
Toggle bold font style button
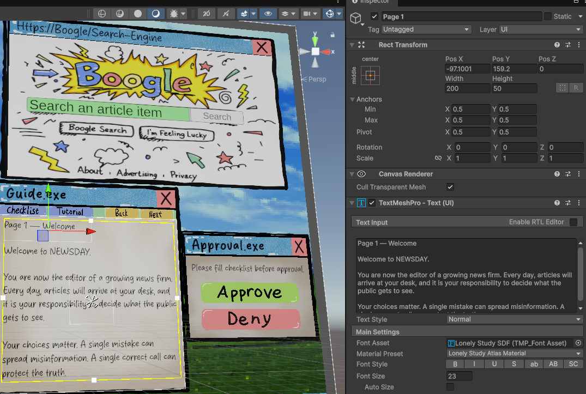[455, 364]
